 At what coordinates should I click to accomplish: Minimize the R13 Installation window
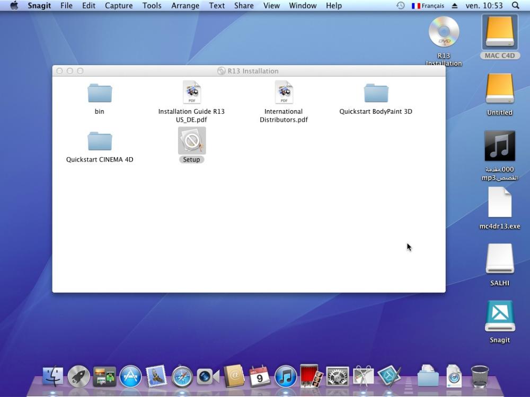[x=70, y=71]
